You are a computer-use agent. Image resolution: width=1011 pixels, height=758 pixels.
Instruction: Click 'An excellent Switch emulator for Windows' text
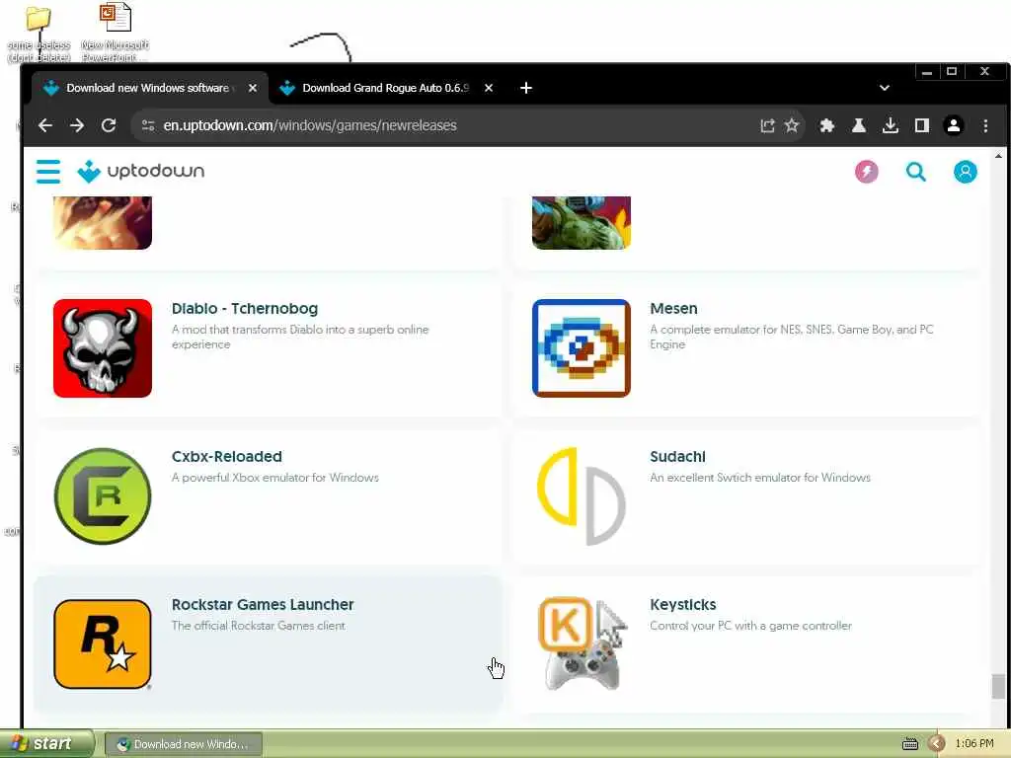760,478
